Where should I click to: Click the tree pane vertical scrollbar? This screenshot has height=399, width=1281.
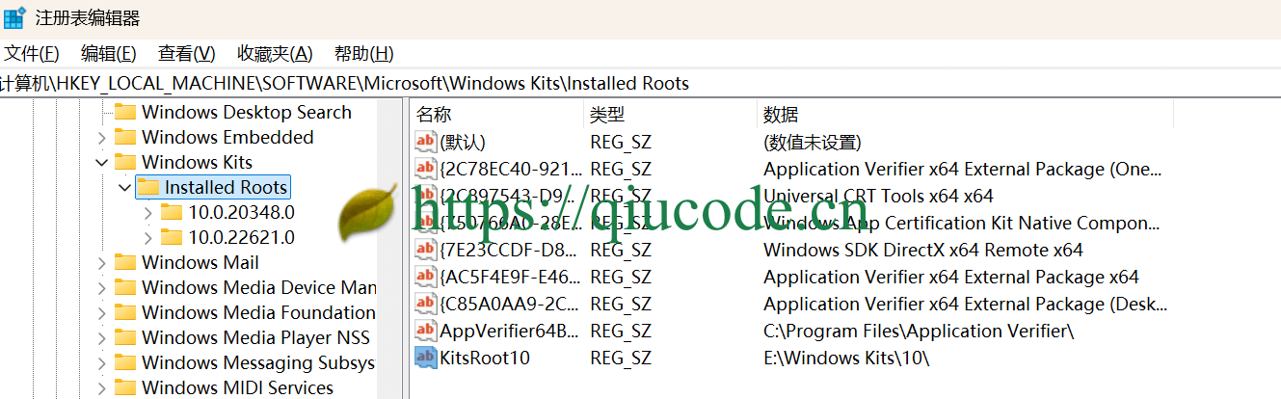tap(389, 249)
